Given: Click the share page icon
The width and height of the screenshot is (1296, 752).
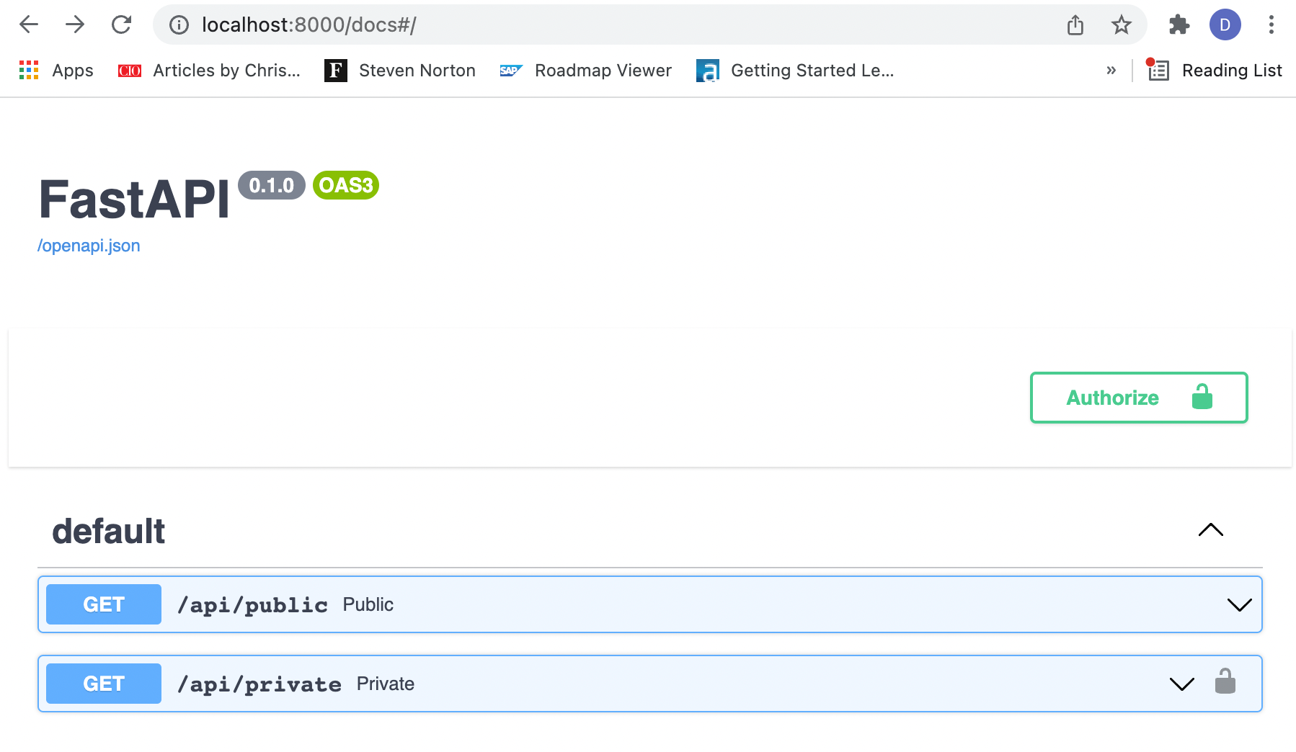Looking at the screenshot, I should pyautogui.click(x=1075, y=25).
